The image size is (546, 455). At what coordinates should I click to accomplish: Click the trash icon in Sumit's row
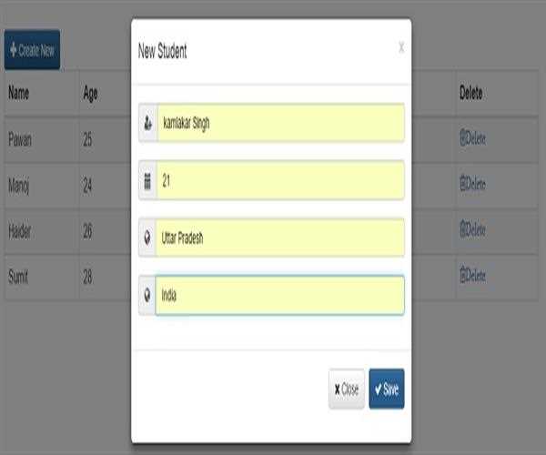point(463,275)
